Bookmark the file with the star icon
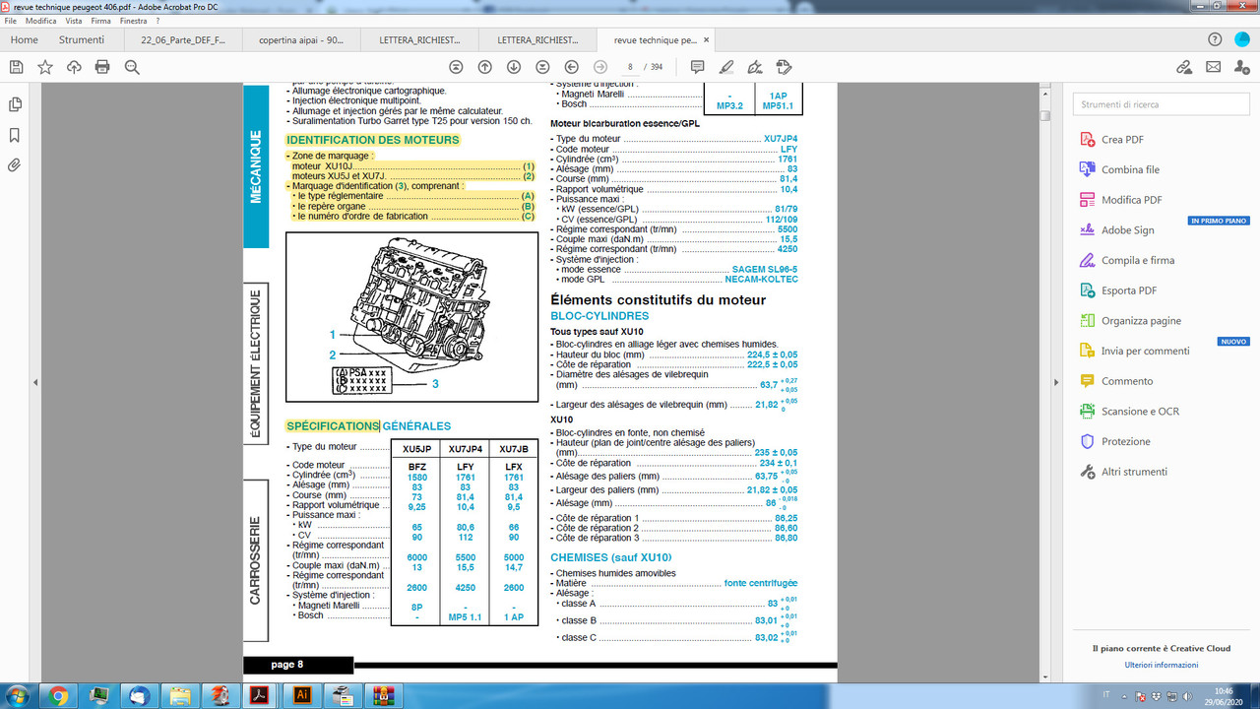Viewport: 1260px width, 709px height. tap(45, 67)
